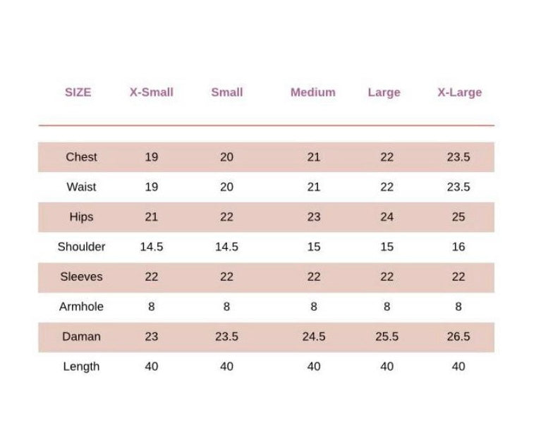Image resolution: width=536 pixels, height=435 pixels.
Task: Select the X-Large column header
Action: pos(459,92)
